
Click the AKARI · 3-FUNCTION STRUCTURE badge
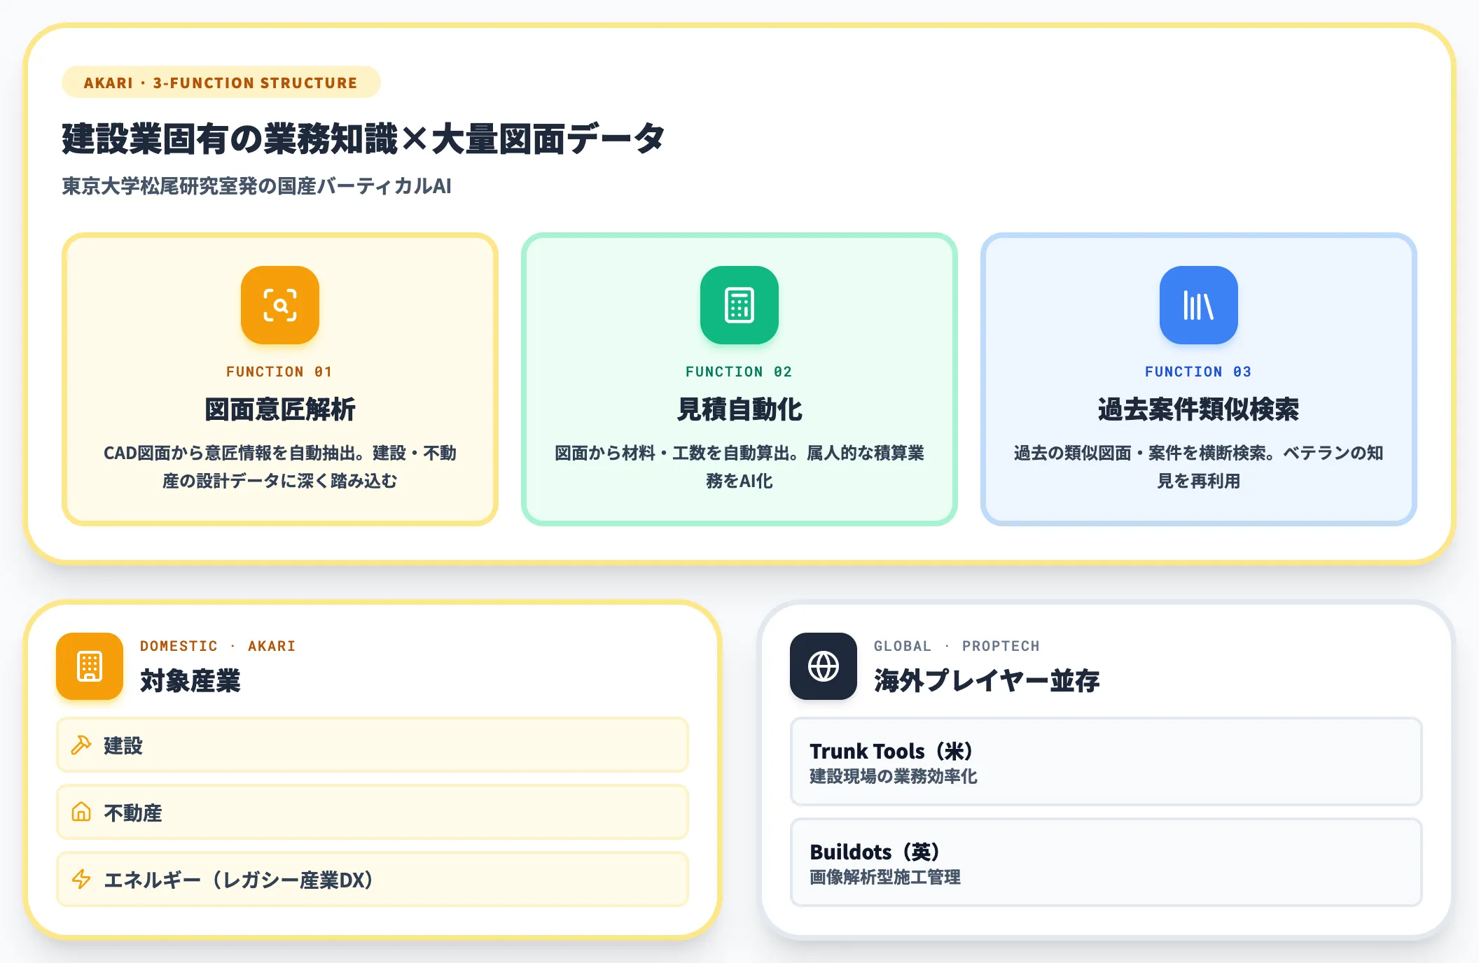click(221, 83)
